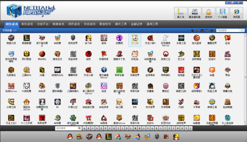Image resolution: width=247 pixels, height=142 pixels.
Task: Click the 挂机锁 padlock button
Action: 208,13
